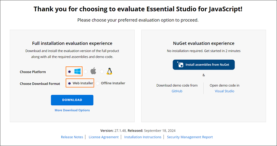Open the GitHub demo code link

177,91
